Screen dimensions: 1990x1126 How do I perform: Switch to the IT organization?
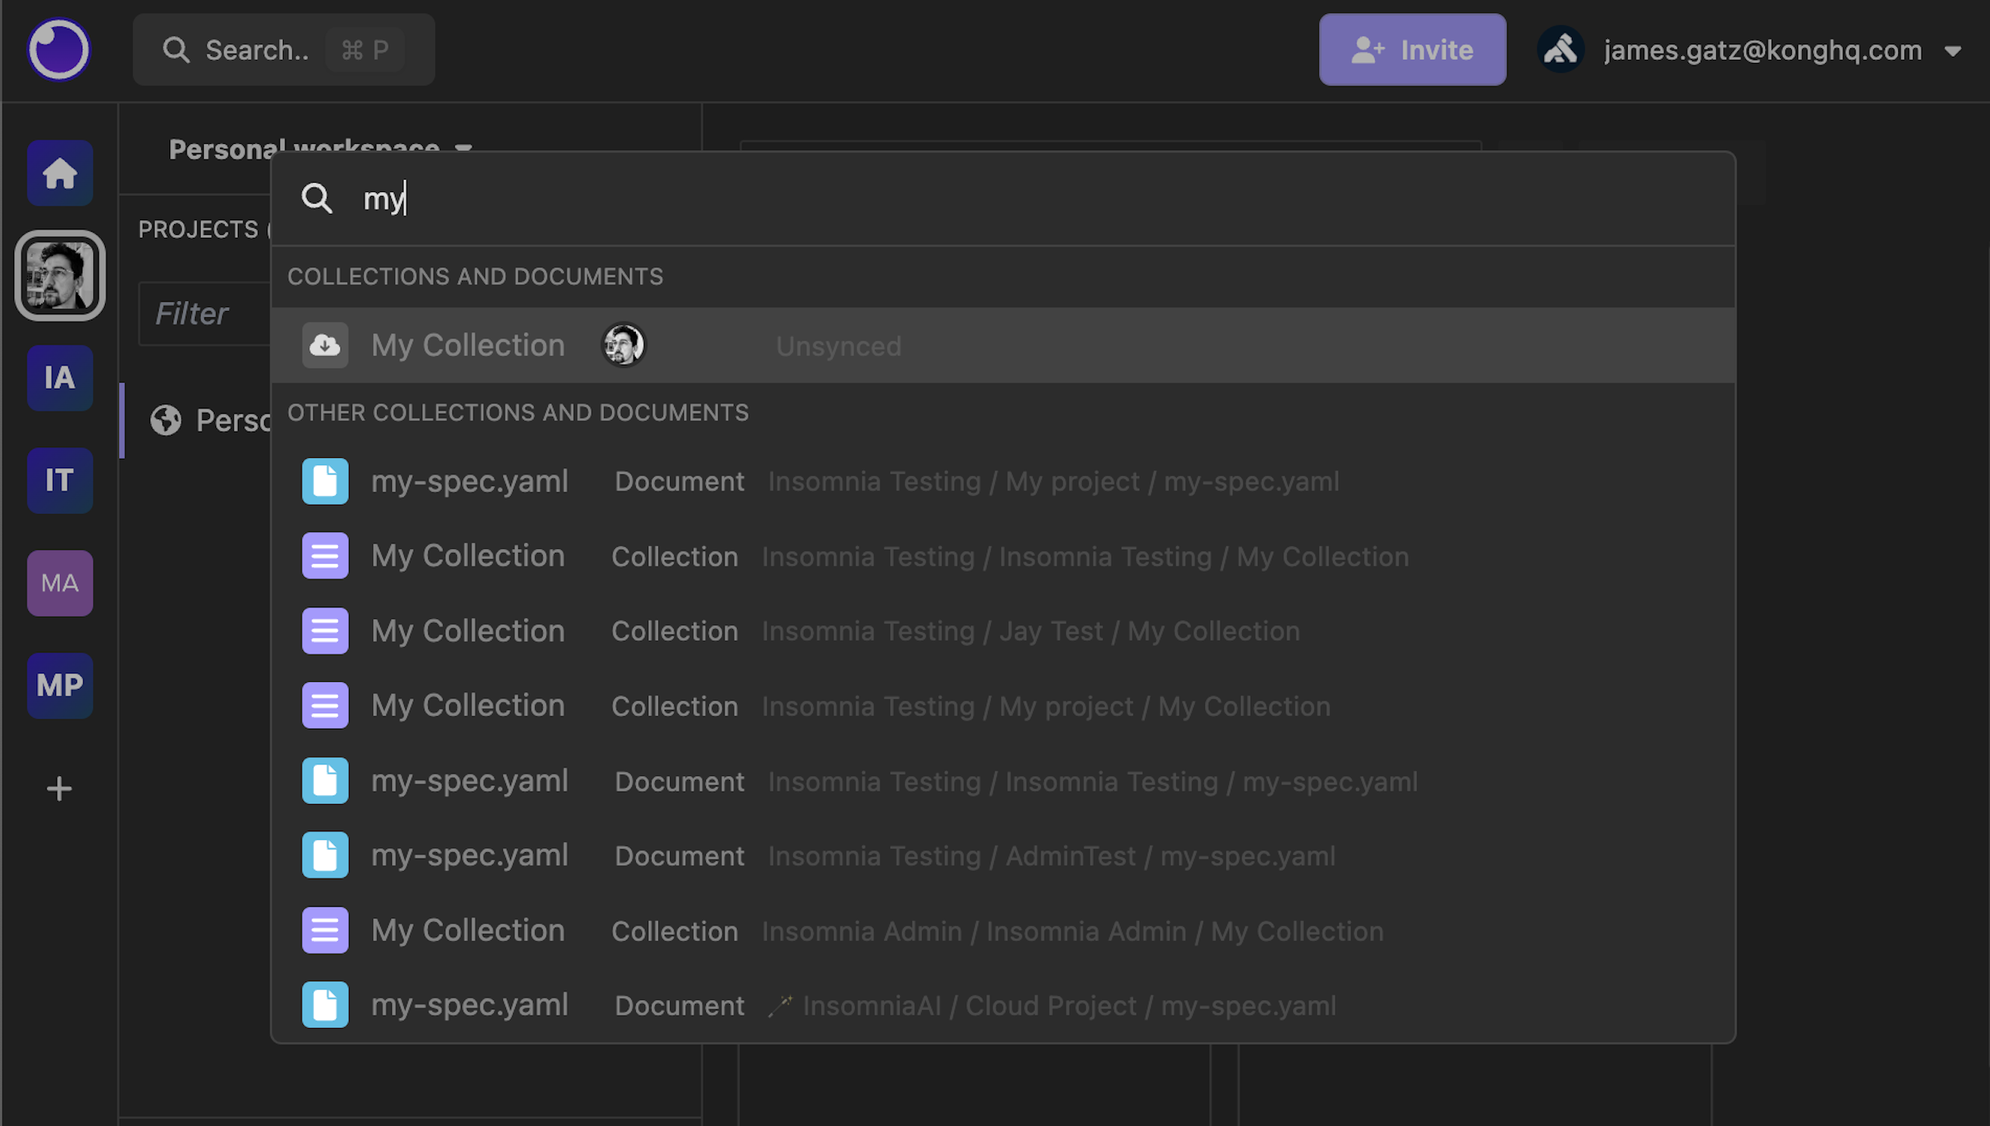click(60, 481)
